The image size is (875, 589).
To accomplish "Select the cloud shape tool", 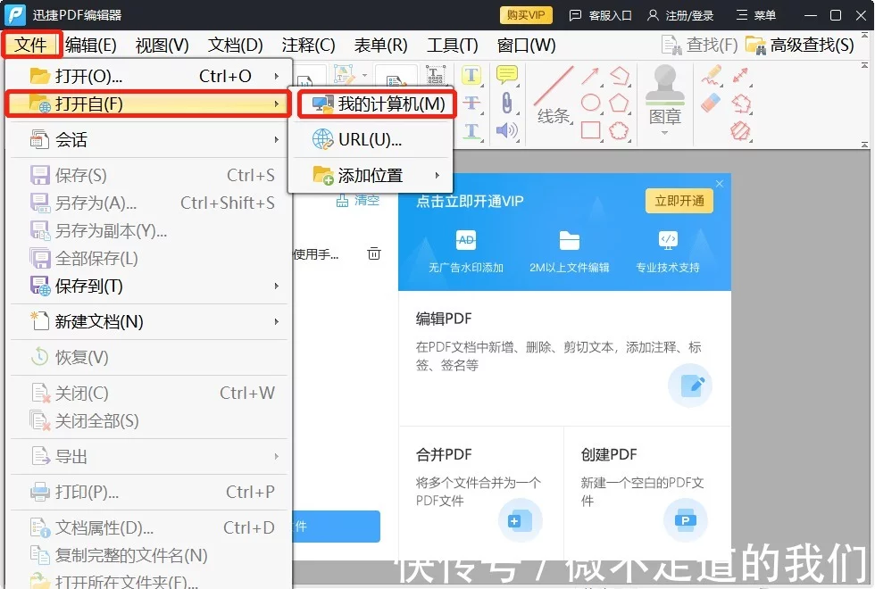I will (619, 130).
